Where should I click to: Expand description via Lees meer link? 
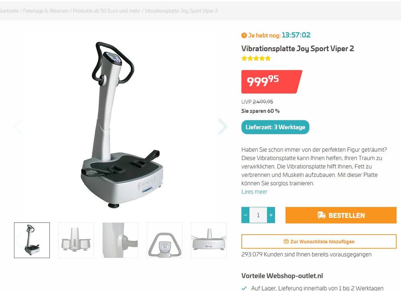tap(254, 192)
